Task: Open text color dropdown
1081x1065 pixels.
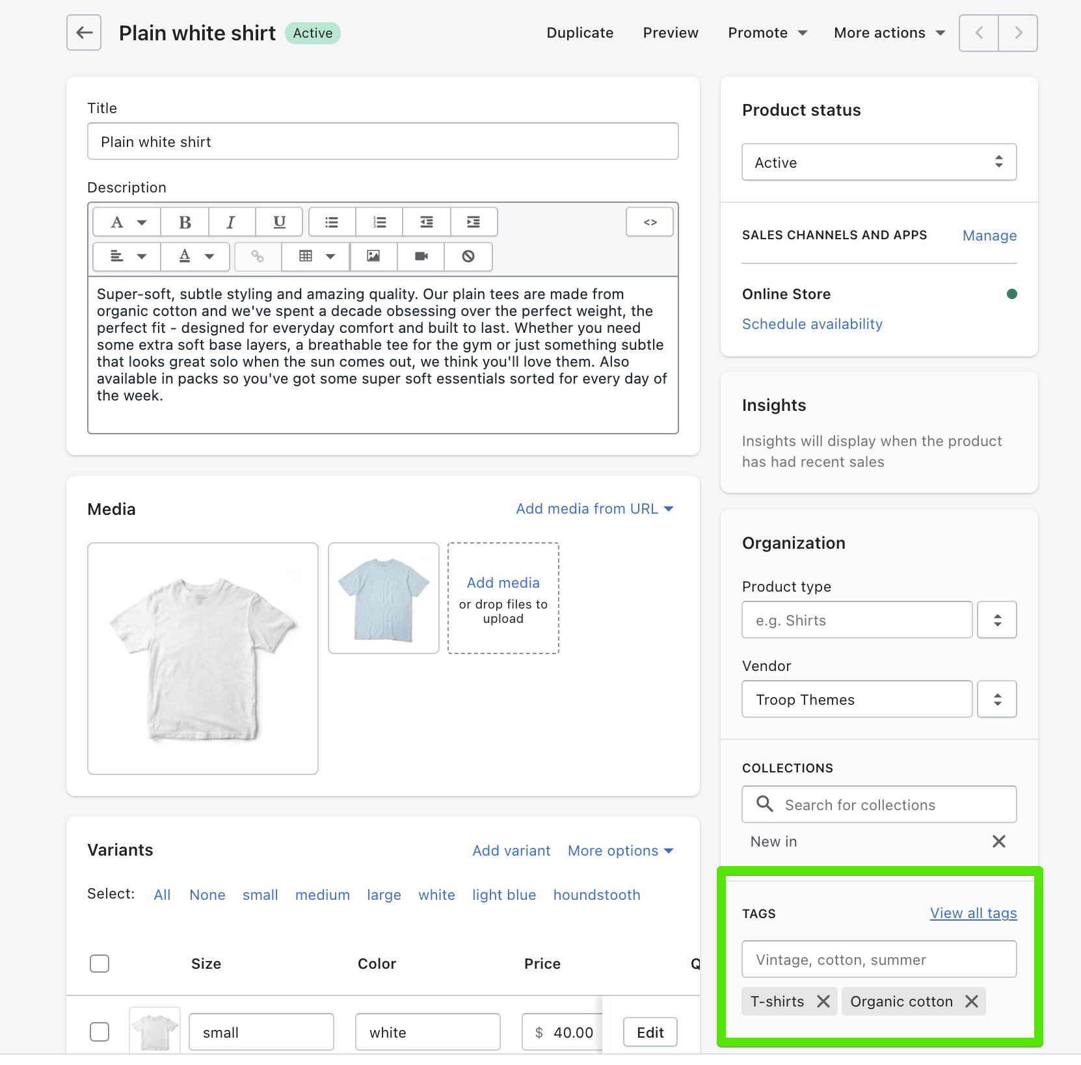Action: pyautogui.click(x=196, y=256)
